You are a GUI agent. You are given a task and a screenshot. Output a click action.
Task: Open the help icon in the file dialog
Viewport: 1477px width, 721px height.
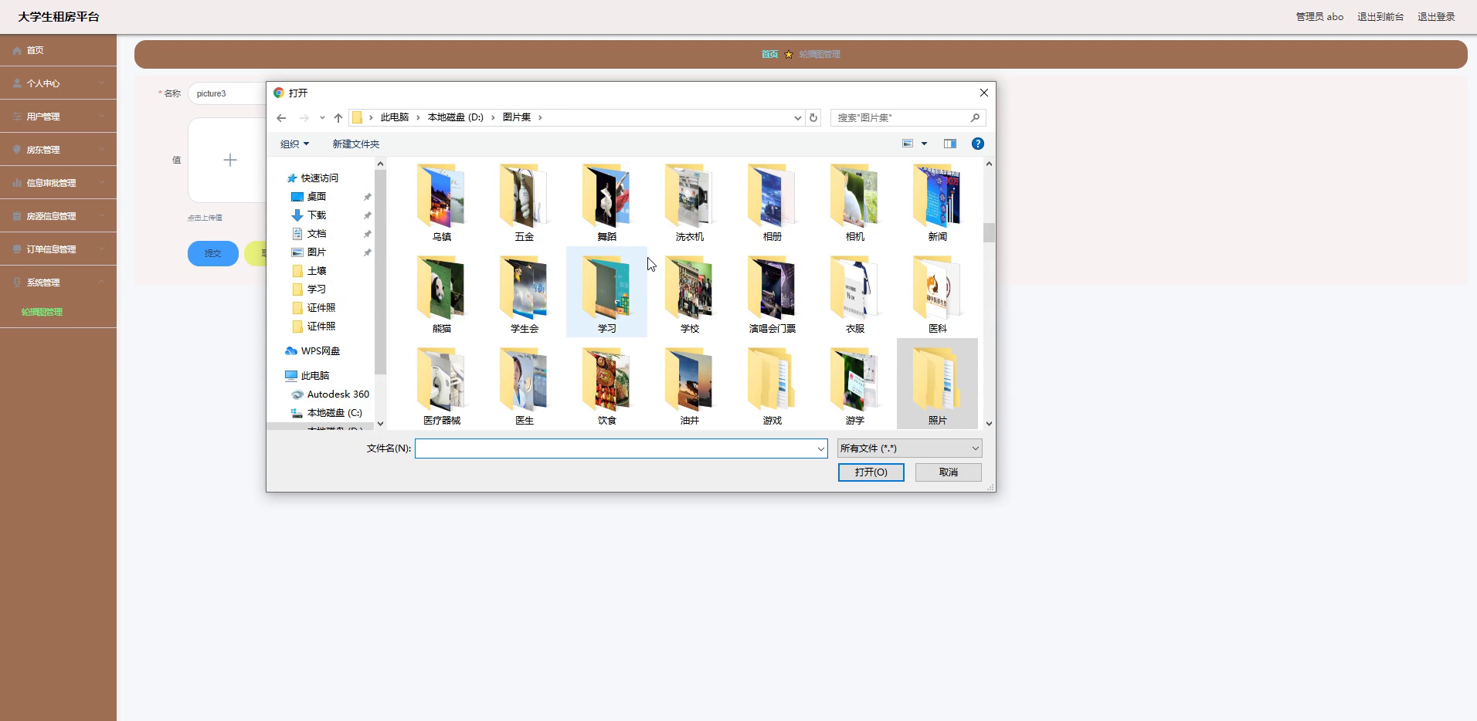[x=977, y=144]
